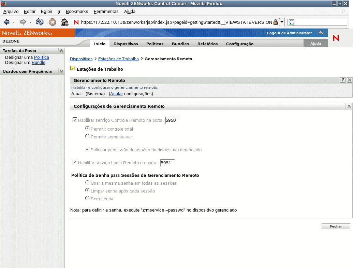The height and width of the screenshot is (268, 353).
Task: Select Sem senha radio button
Action: [87, 198]
